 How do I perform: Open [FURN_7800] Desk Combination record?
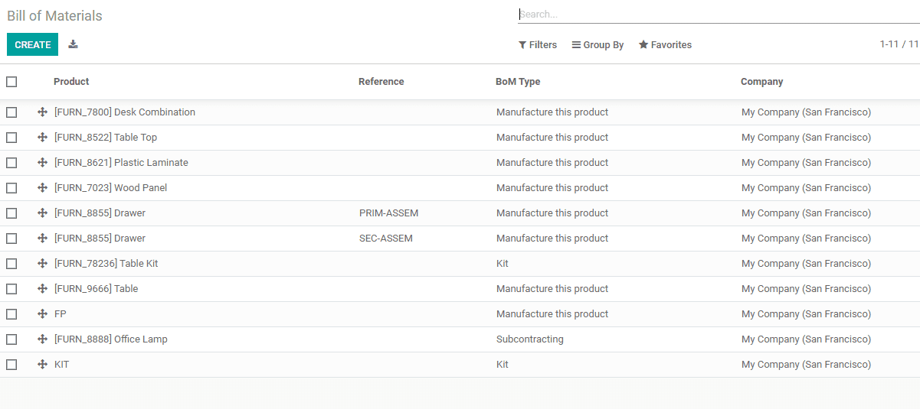point(125,112)
